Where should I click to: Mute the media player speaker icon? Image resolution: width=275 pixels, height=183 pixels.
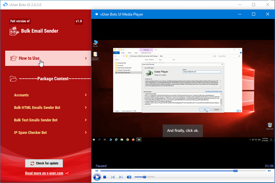tap(129, 177)
